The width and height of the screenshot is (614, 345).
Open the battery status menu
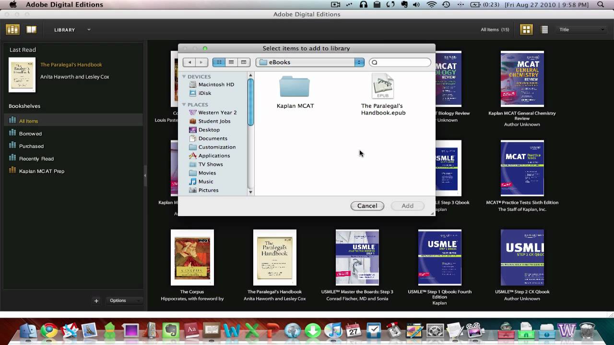485,5
